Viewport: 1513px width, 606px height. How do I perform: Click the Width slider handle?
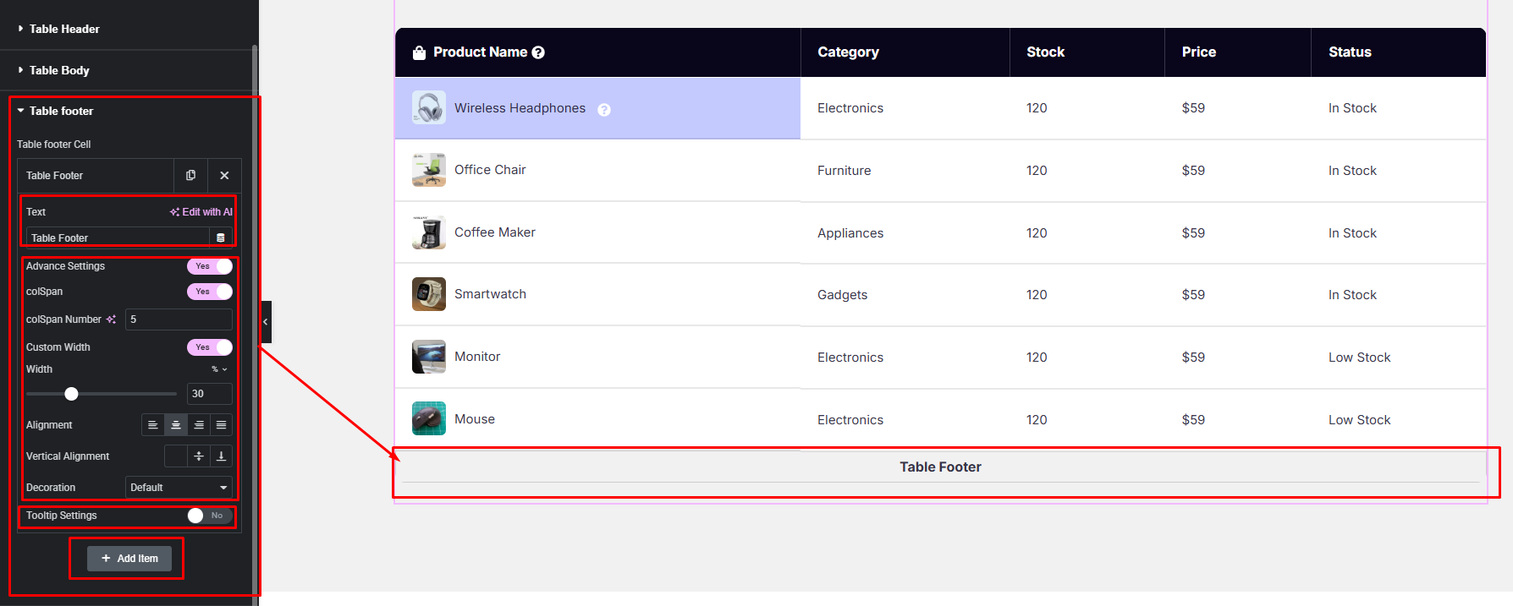click(x=72, y=394)
